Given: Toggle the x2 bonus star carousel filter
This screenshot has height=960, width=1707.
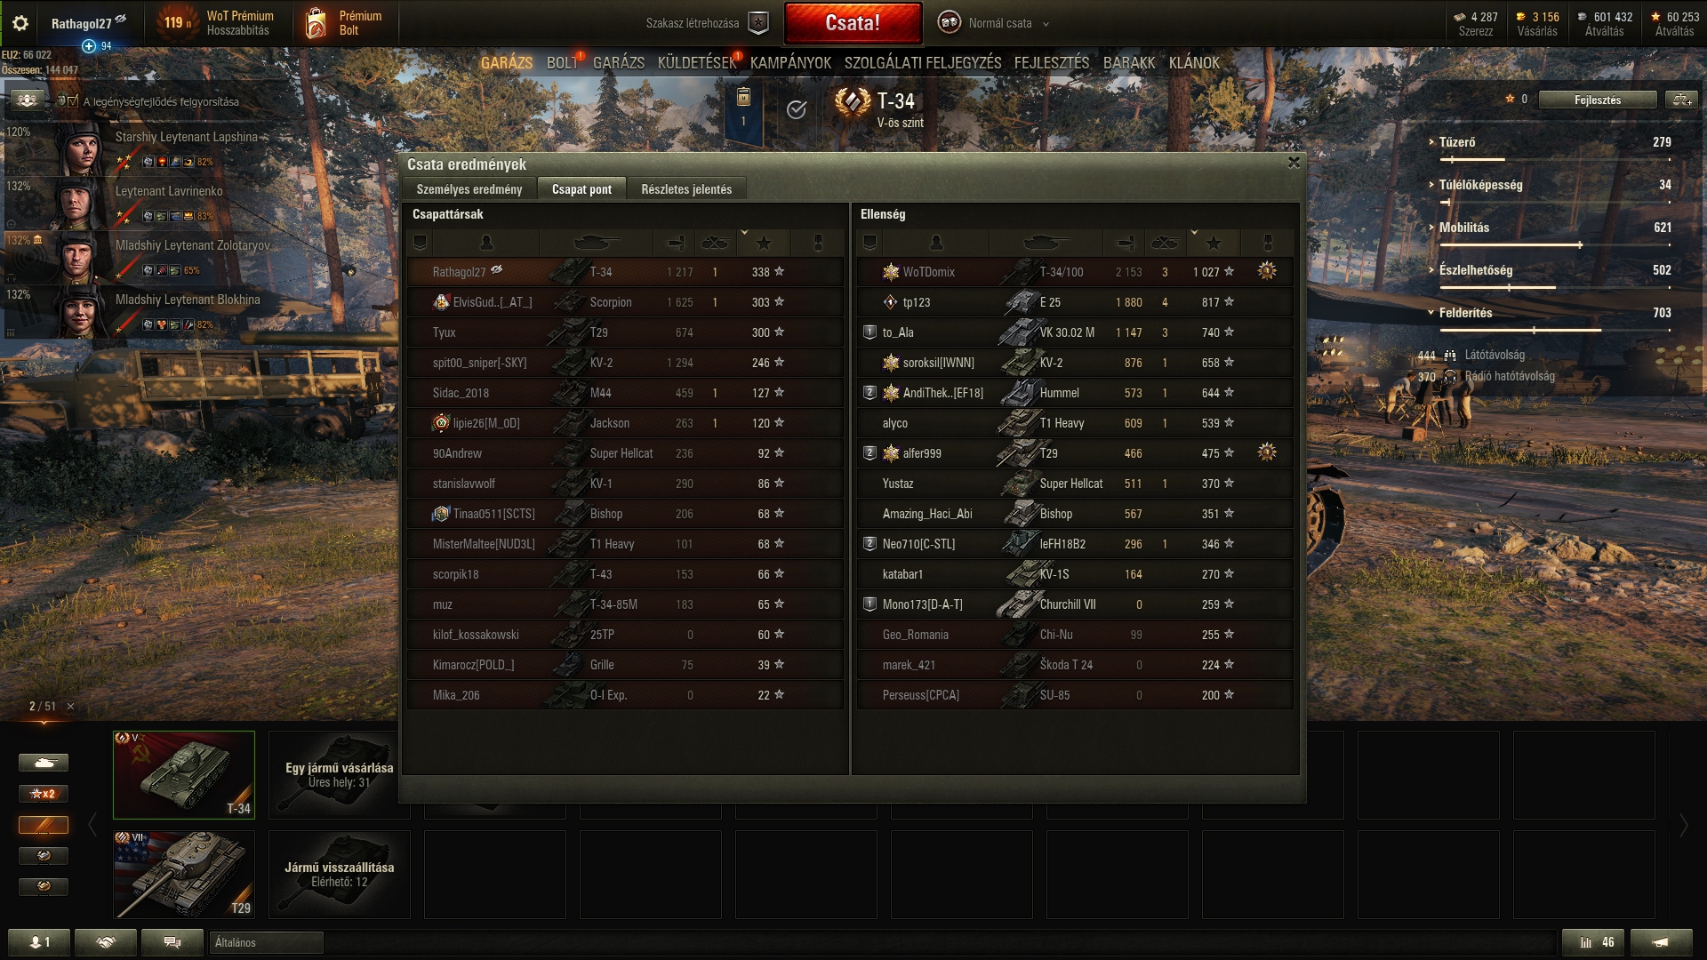Looking at the screenshot, I should [x=43, y=794].
